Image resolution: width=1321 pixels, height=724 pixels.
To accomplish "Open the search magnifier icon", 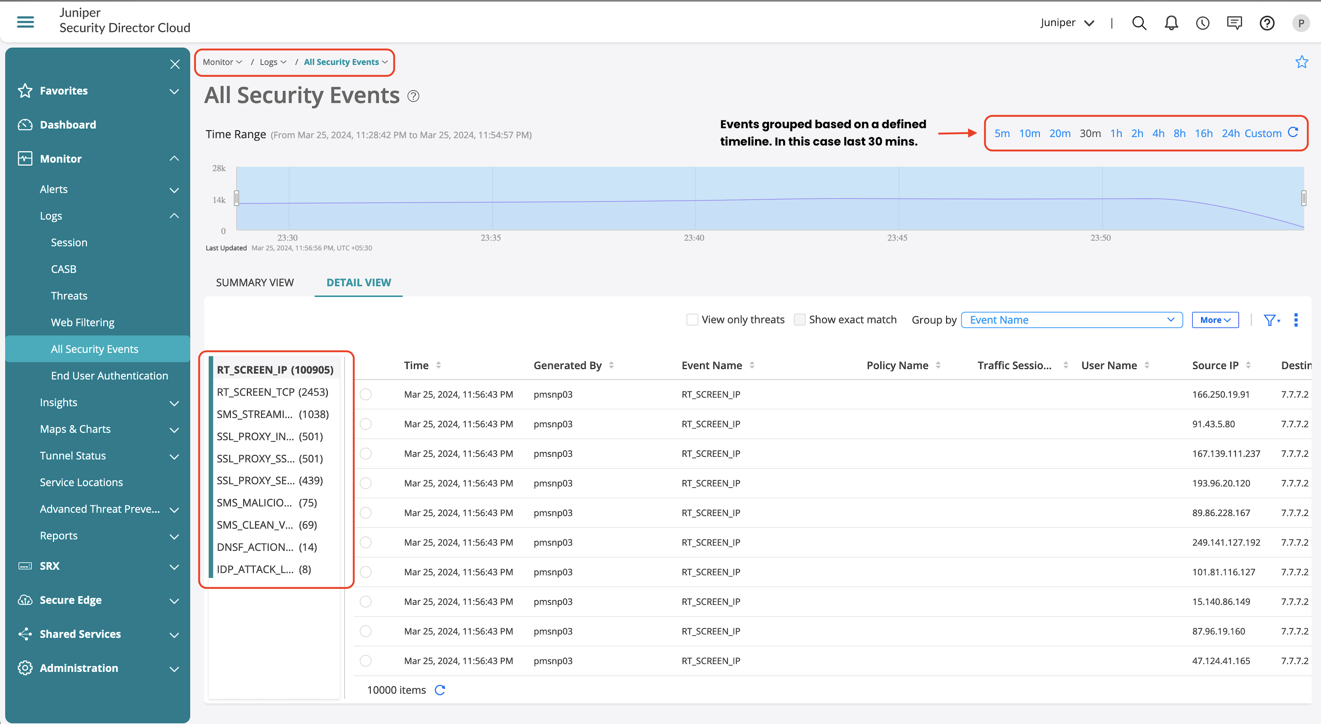I will [1138, 23].
